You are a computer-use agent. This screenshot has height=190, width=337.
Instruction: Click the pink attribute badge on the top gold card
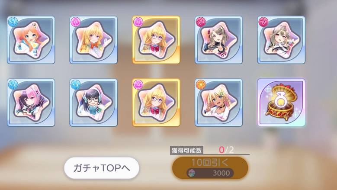[138, 22]
